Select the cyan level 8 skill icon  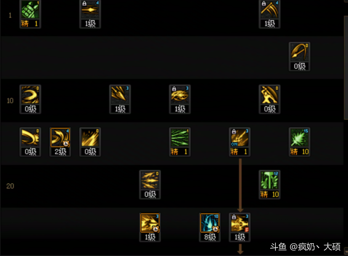tap(210, 223)
